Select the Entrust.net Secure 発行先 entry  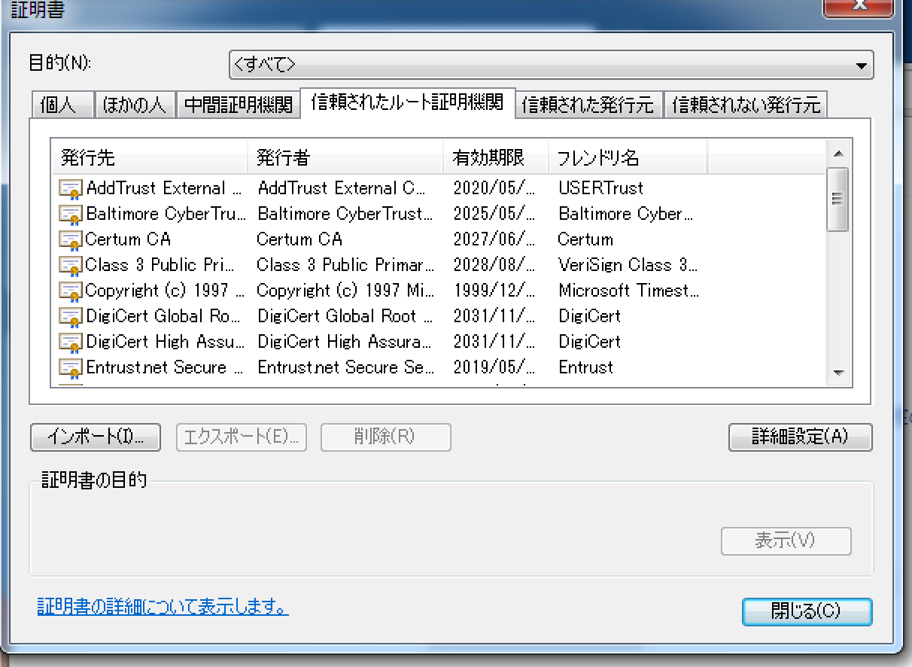(166, 367)
